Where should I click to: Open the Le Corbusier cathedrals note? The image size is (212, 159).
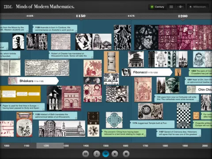pyautogui.click(x=177, y=98)
